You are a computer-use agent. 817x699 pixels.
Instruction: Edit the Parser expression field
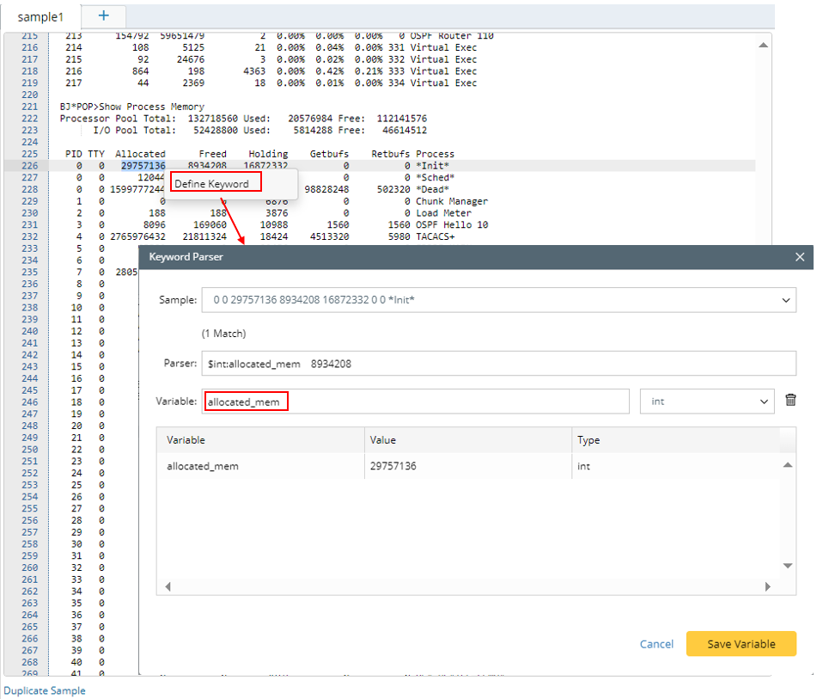pos(498,364)
